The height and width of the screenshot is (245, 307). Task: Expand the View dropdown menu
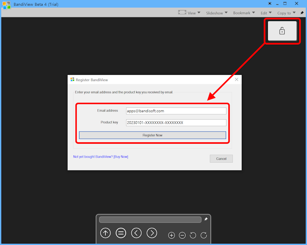pos(191,13)
